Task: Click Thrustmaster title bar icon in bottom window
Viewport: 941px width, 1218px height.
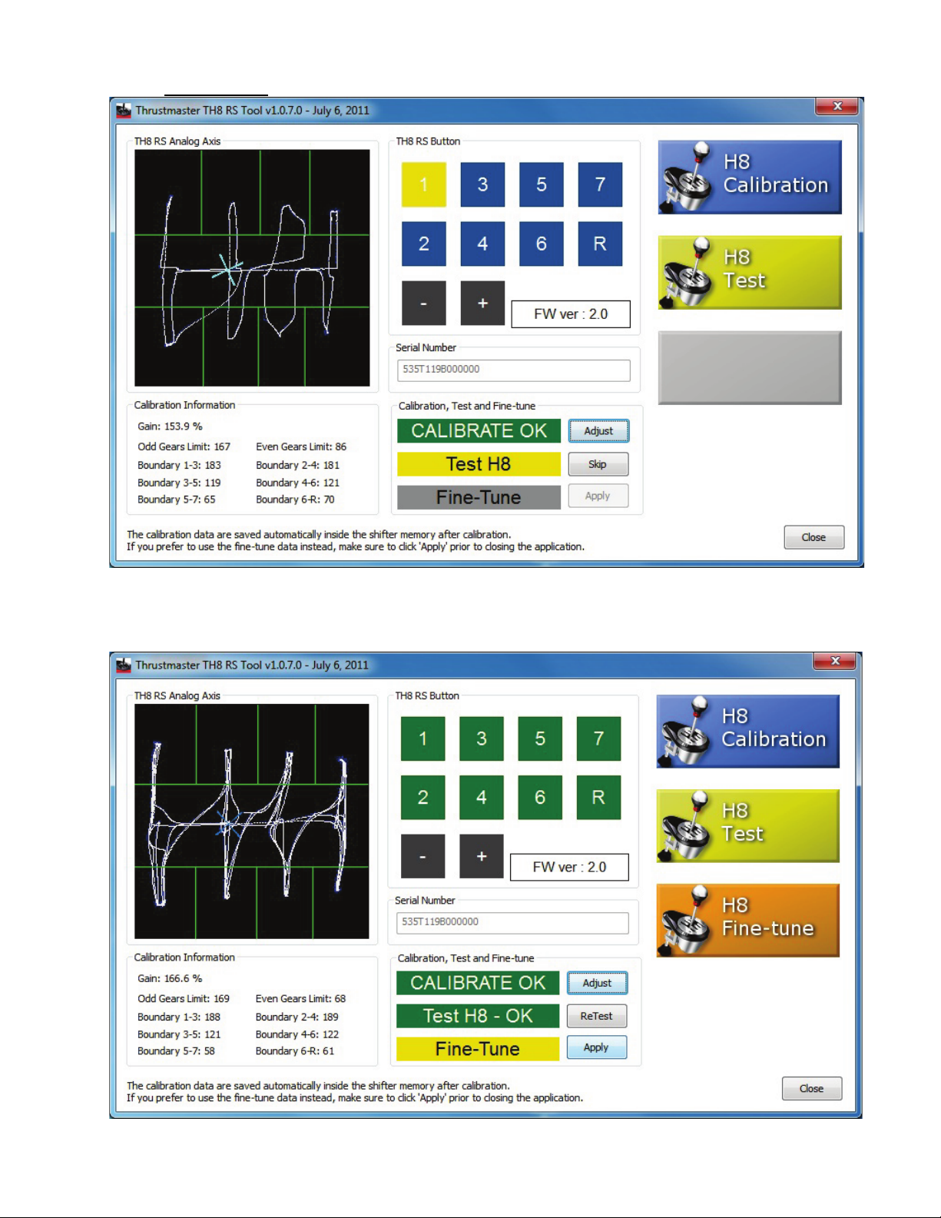Action: [x=124, y=665]
